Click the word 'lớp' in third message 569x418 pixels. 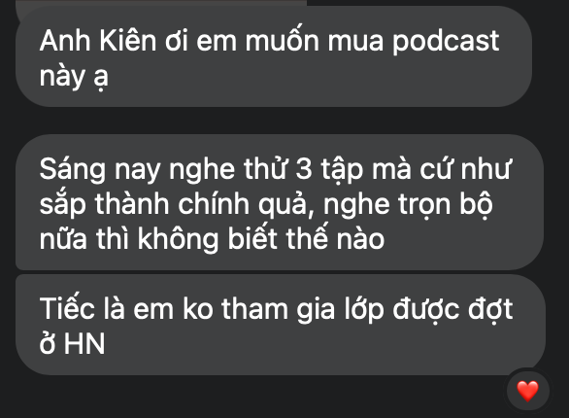coord(364,310)
